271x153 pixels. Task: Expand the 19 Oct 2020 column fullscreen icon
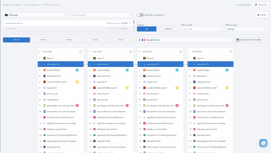pos(231,52)
